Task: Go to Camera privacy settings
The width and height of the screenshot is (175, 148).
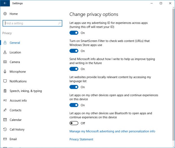Action: pos(15,62)
